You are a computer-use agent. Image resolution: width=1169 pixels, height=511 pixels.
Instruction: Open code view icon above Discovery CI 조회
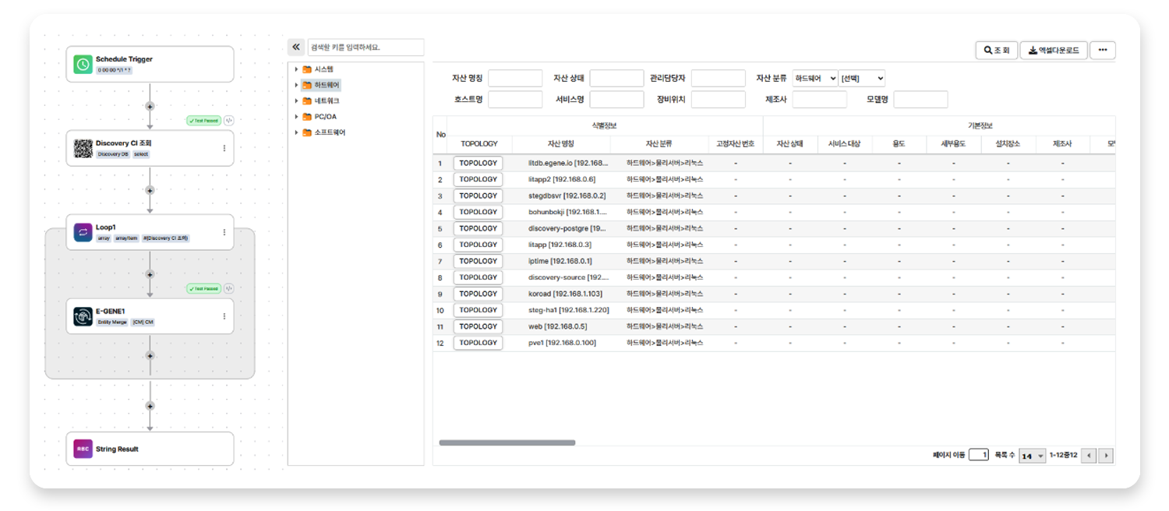229,121
